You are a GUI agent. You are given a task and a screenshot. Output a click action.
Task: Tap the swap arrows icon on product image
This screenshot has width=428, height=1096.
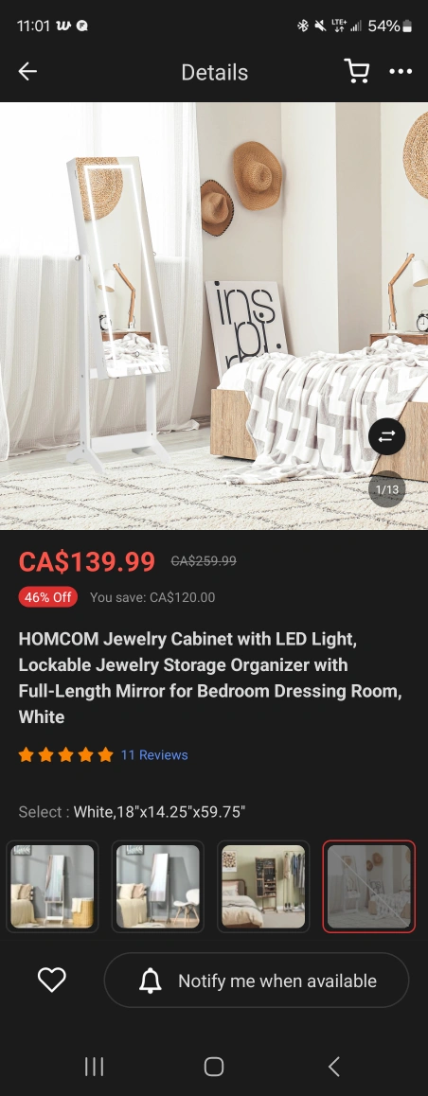[386, 437]
